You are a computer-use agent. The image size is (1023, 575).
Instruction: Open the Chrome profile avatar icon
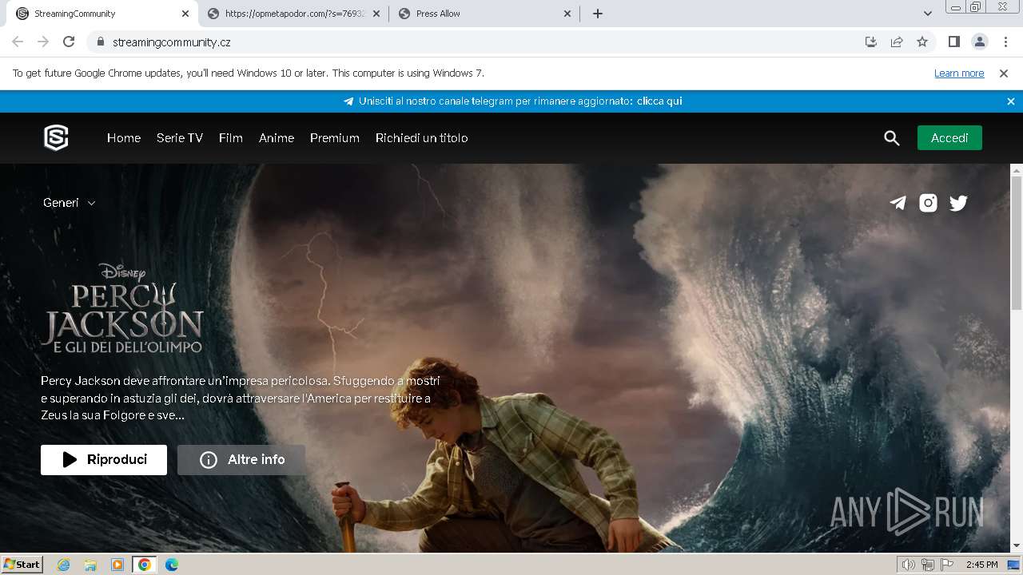(x=979, y=42)
